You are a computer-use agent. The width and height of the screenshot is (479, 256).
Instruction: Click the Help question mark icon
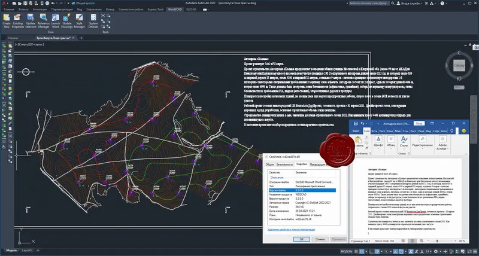pos(442,3)
